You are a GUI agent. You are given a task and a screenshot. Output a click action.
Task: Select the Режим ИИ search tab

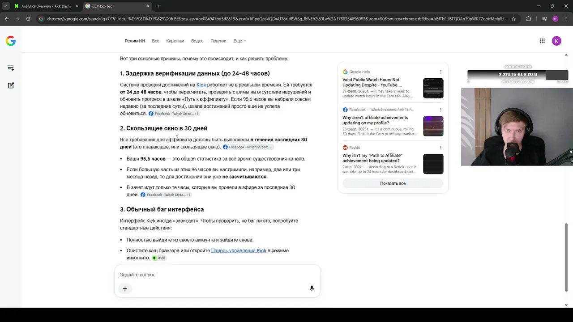135,41
